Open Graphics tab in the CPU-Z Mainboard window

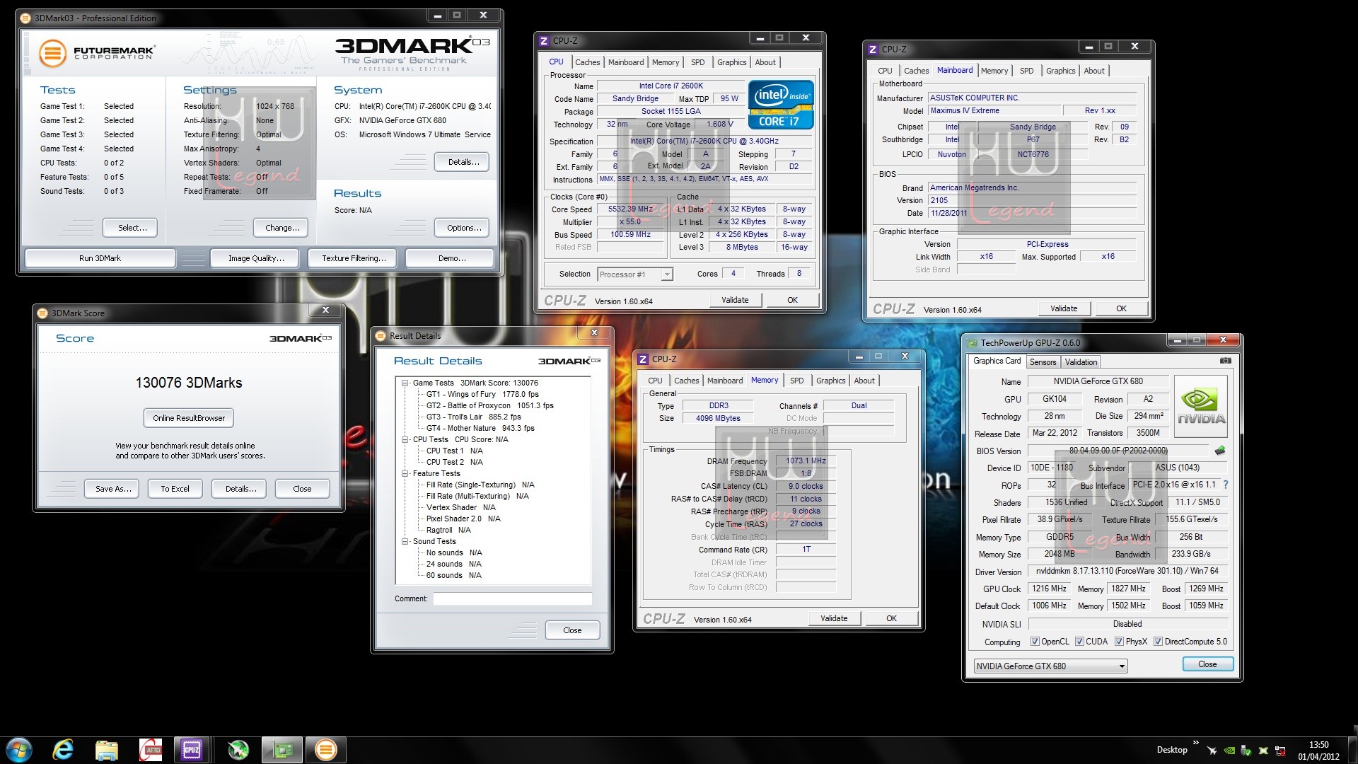(x=1060, y=71)
